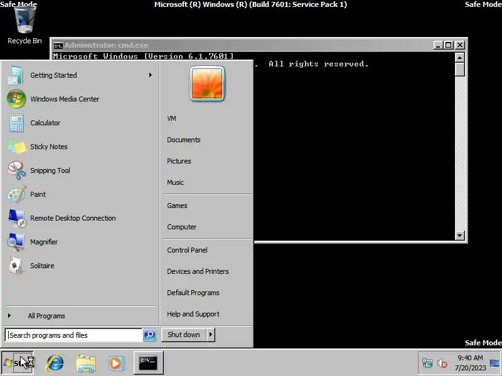This screenshot has width=502, height=376.
Task: Open Control Panel
Action: pyautogui.click(x=187, y=250)
